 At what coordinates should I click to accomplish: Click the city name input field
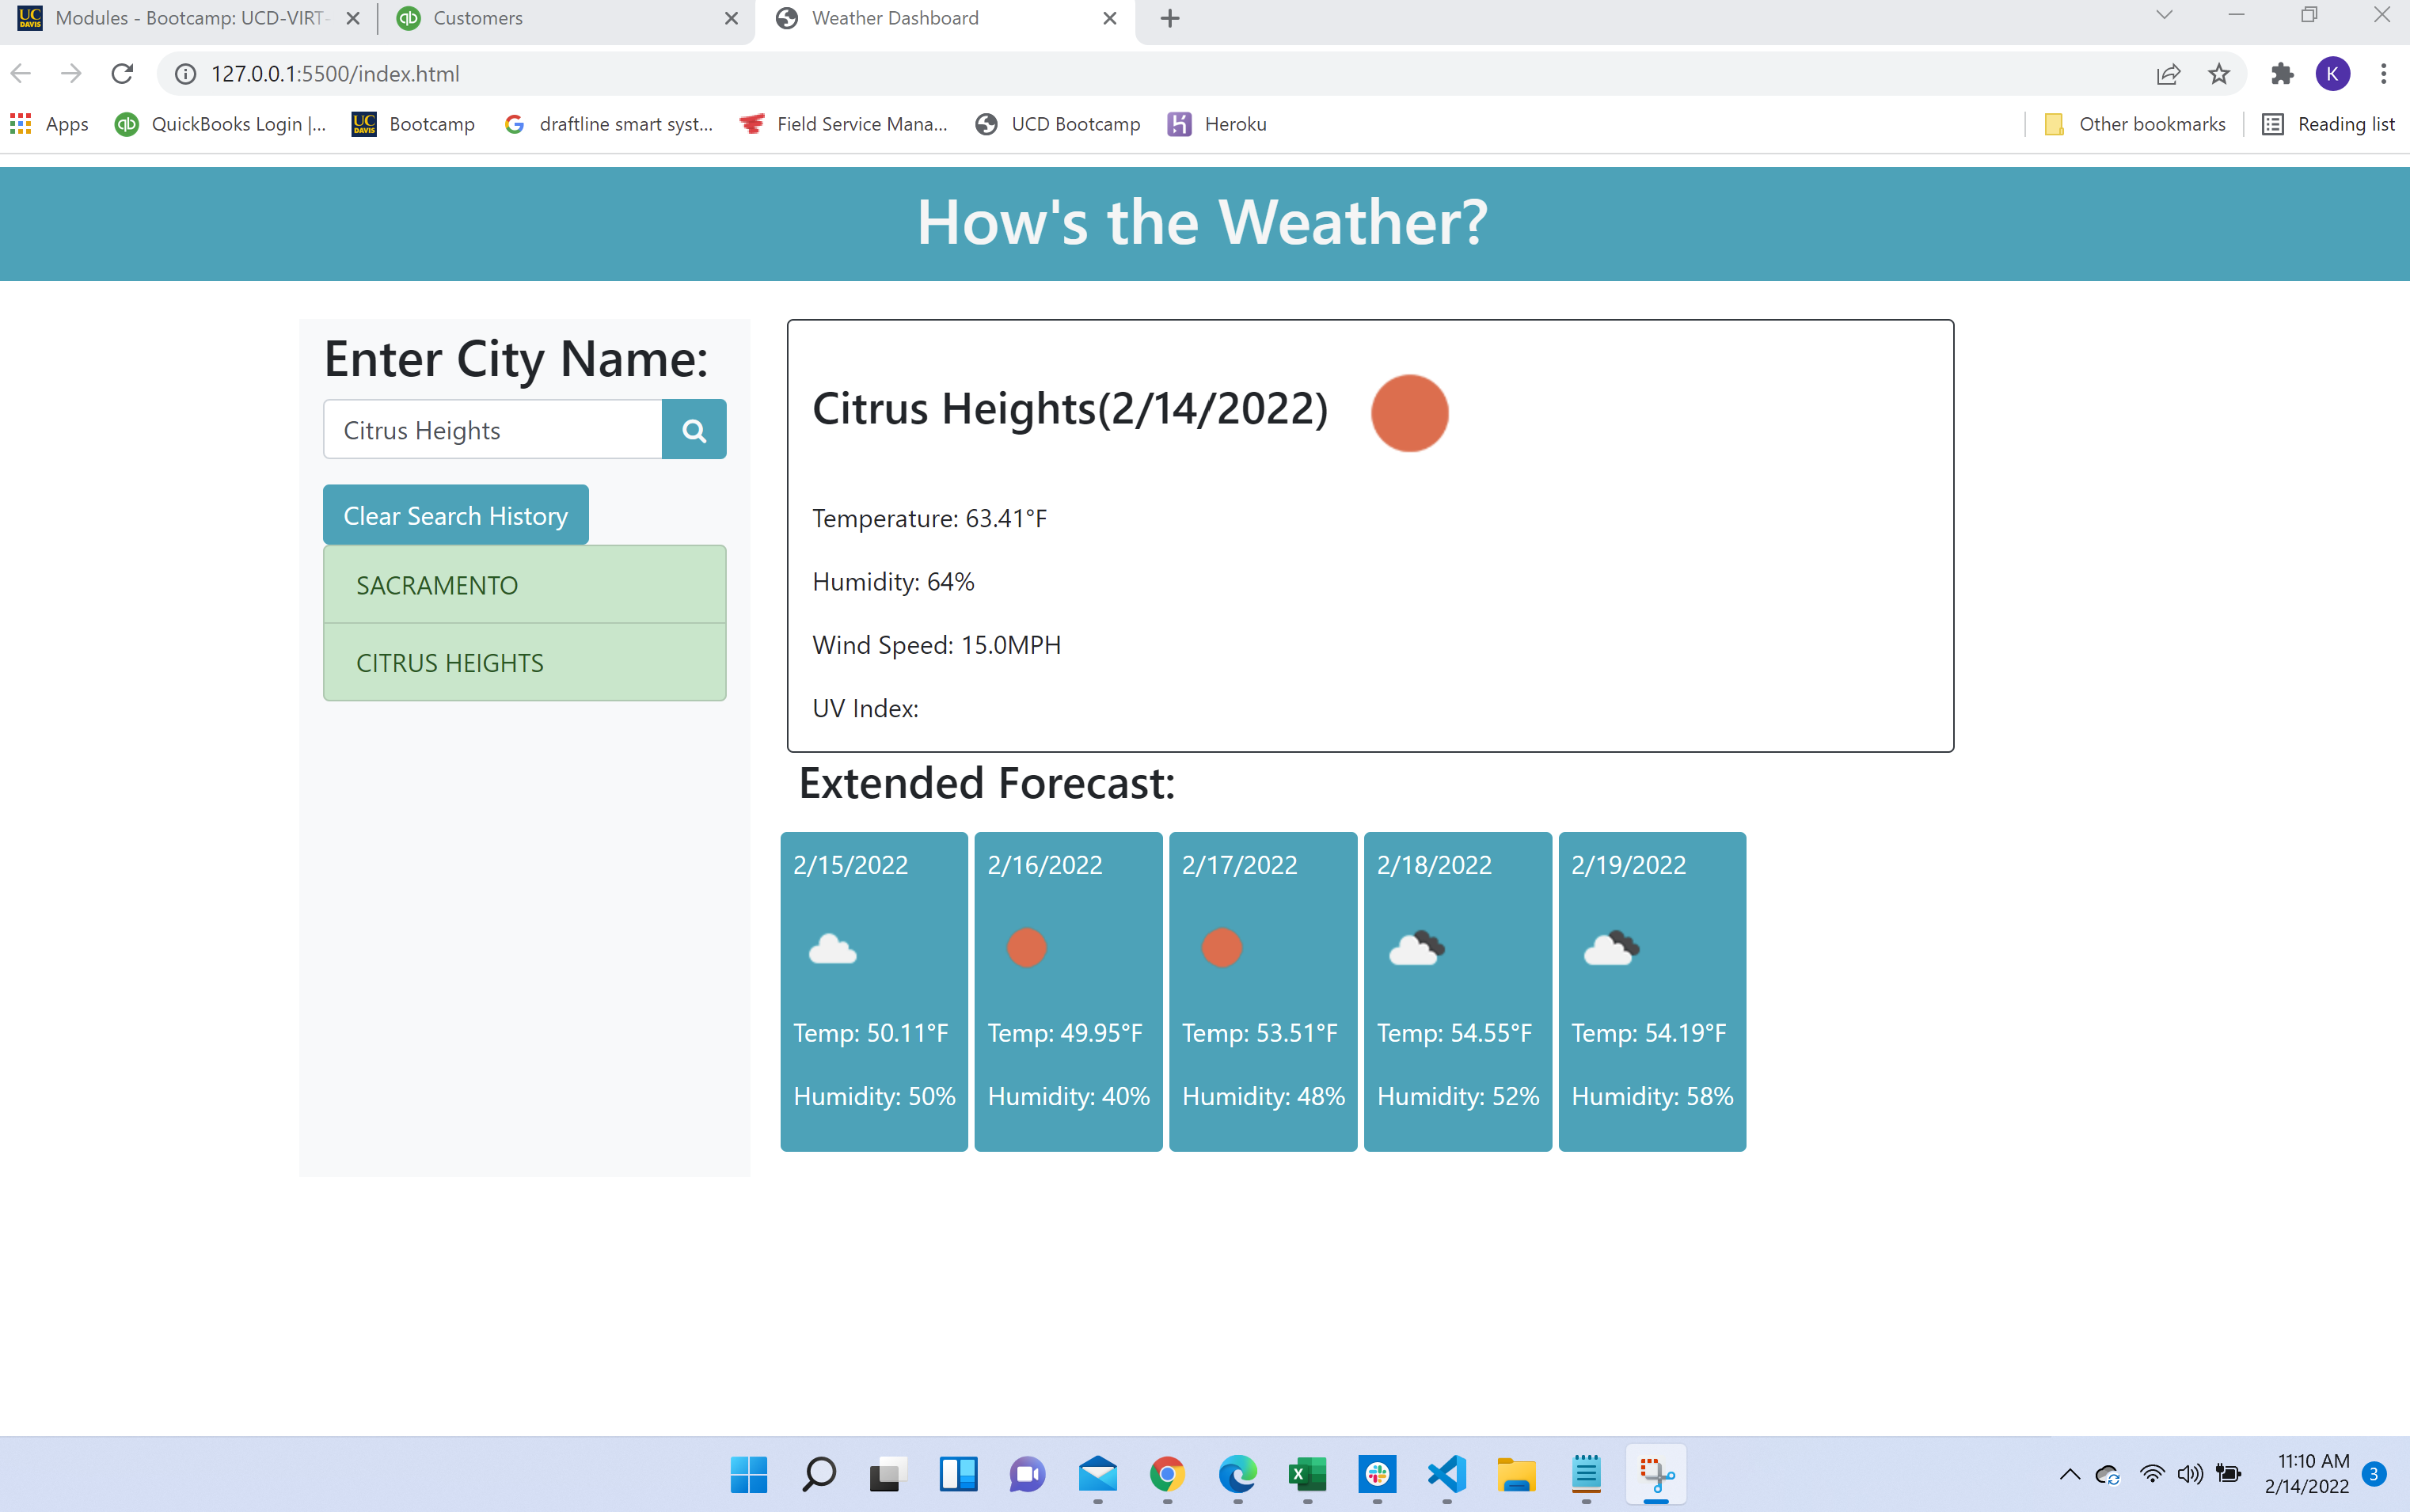492,430
